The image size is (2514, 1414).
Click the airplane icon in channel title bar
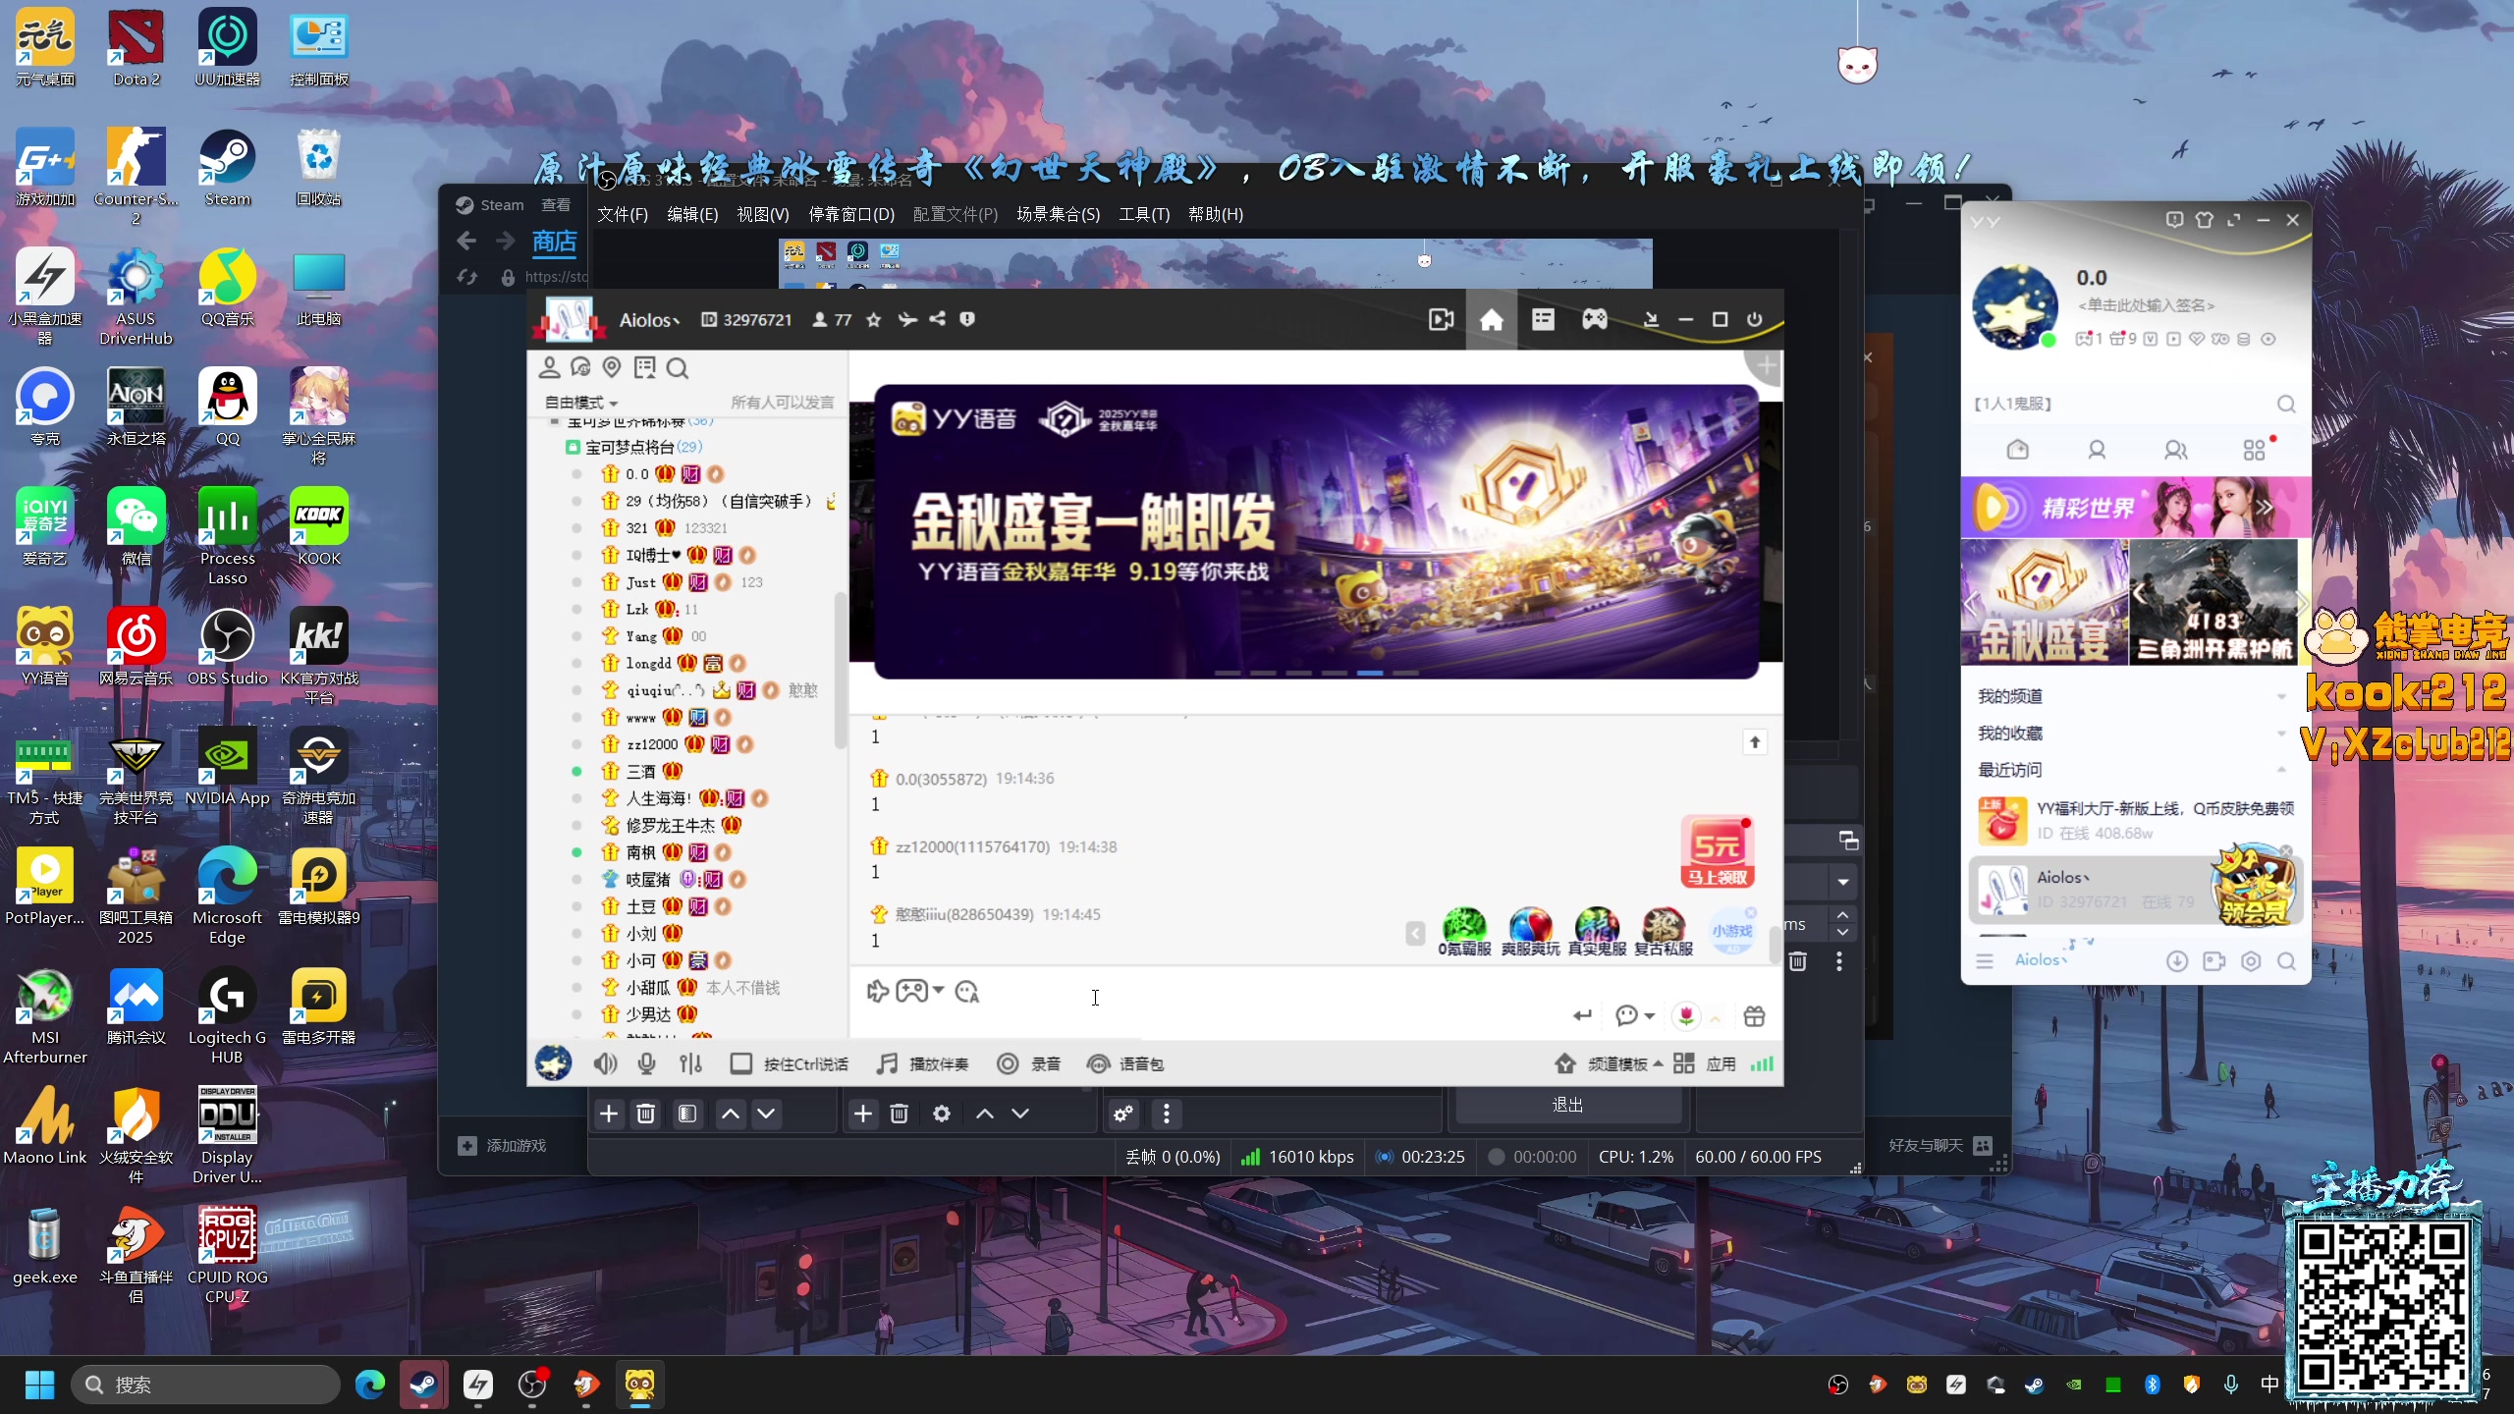(907, 319)
